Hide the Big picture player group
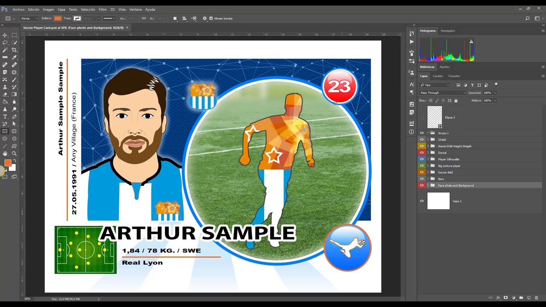This screenshot has width=546, height=307. (422, 166)
